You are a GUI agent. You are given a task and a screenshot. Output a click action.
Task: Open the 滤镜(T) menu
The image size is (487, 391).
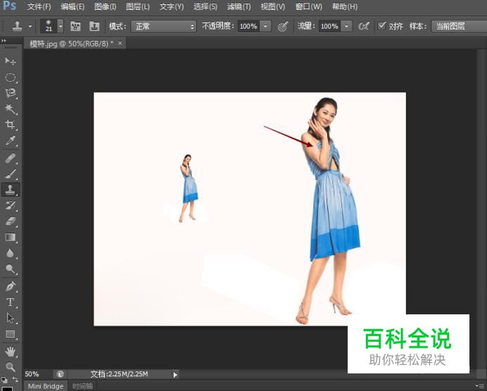[239, 6]
